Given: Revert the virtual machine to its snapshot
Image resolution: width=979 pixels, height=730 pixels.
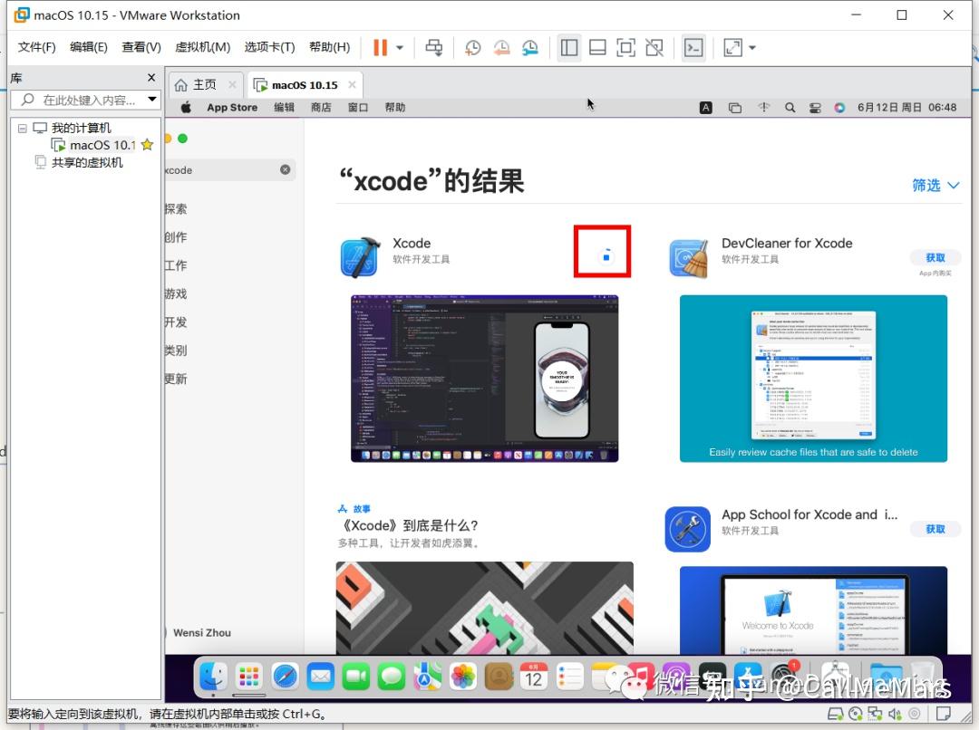Looking at the screenshot, I should coord(501,47).
